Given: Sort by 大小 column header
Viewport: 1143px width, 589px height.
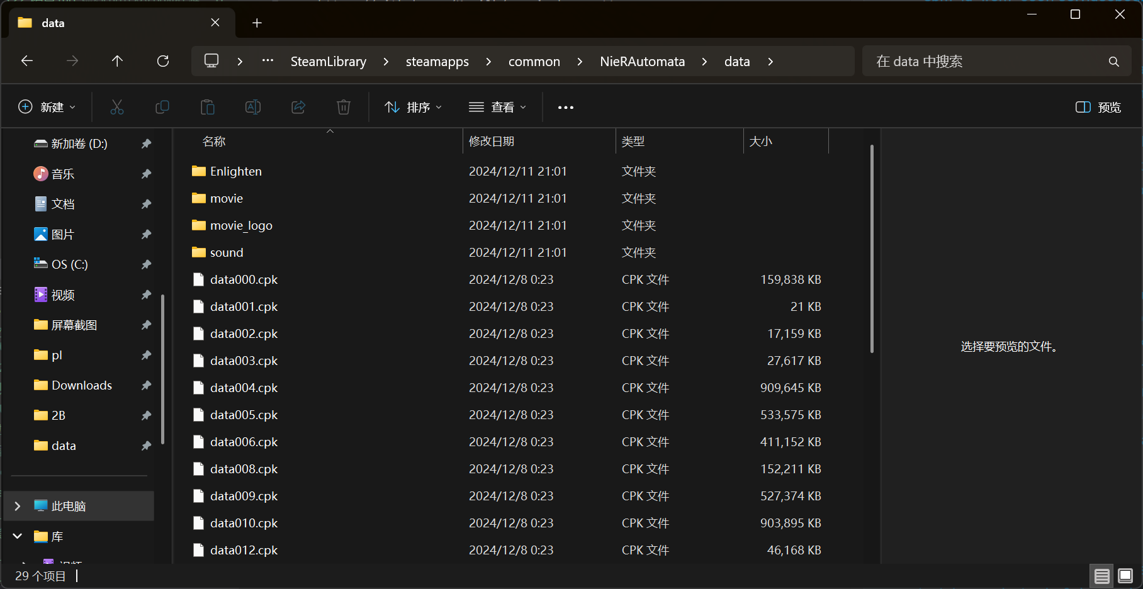Looking at the screenshot, I should coord(760,142).
